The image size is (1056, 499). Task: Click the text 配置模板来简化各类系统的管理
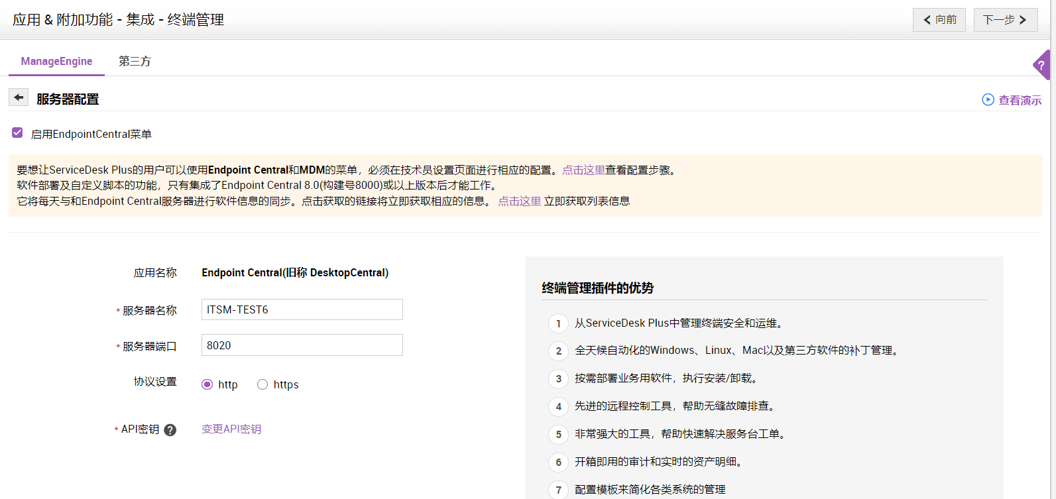650,490
